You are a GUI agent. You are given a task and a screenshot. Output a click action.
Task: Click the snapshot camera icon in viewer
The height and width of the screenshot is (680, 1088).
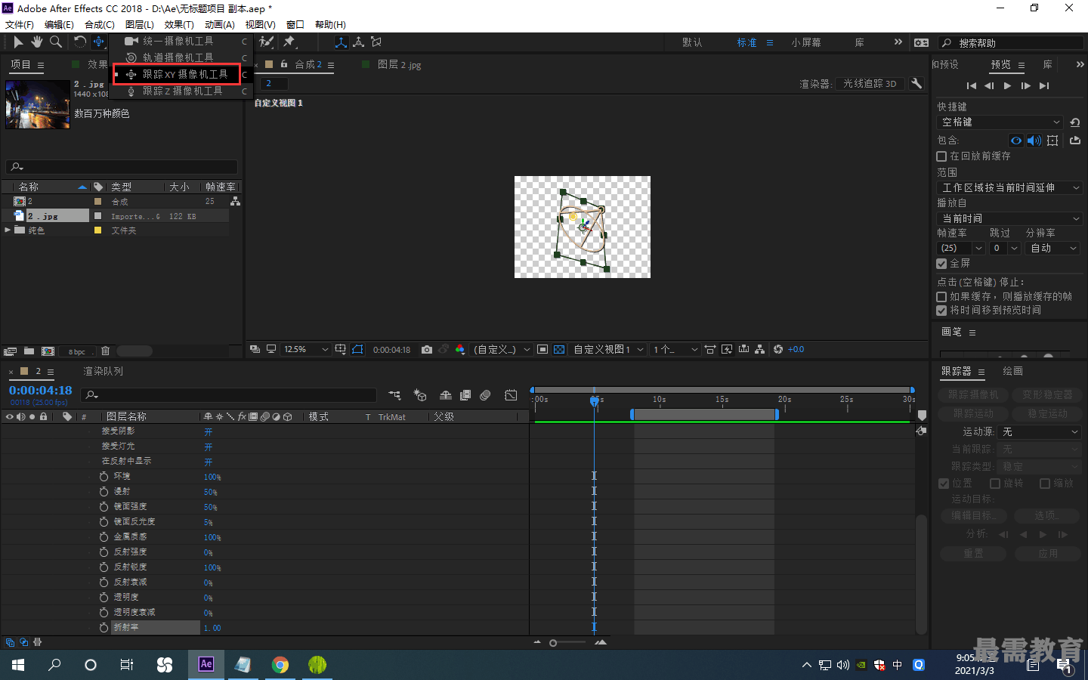click(x=427, y=349)
